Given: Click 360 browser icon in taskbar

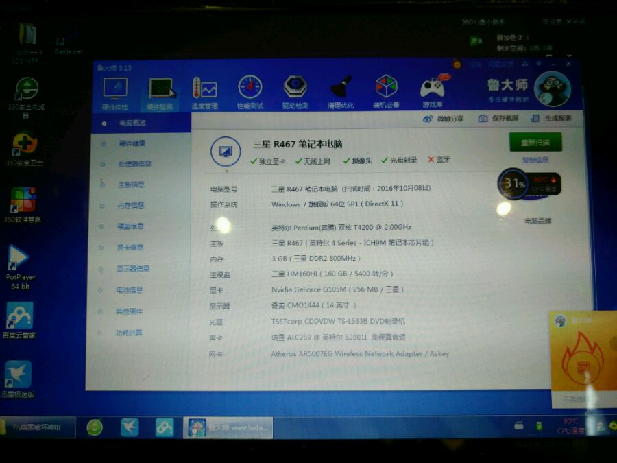Looking at the screenshot, I should click(x=95, y=427).
